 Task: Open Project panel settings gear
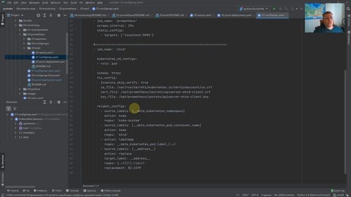coord(59,15)
